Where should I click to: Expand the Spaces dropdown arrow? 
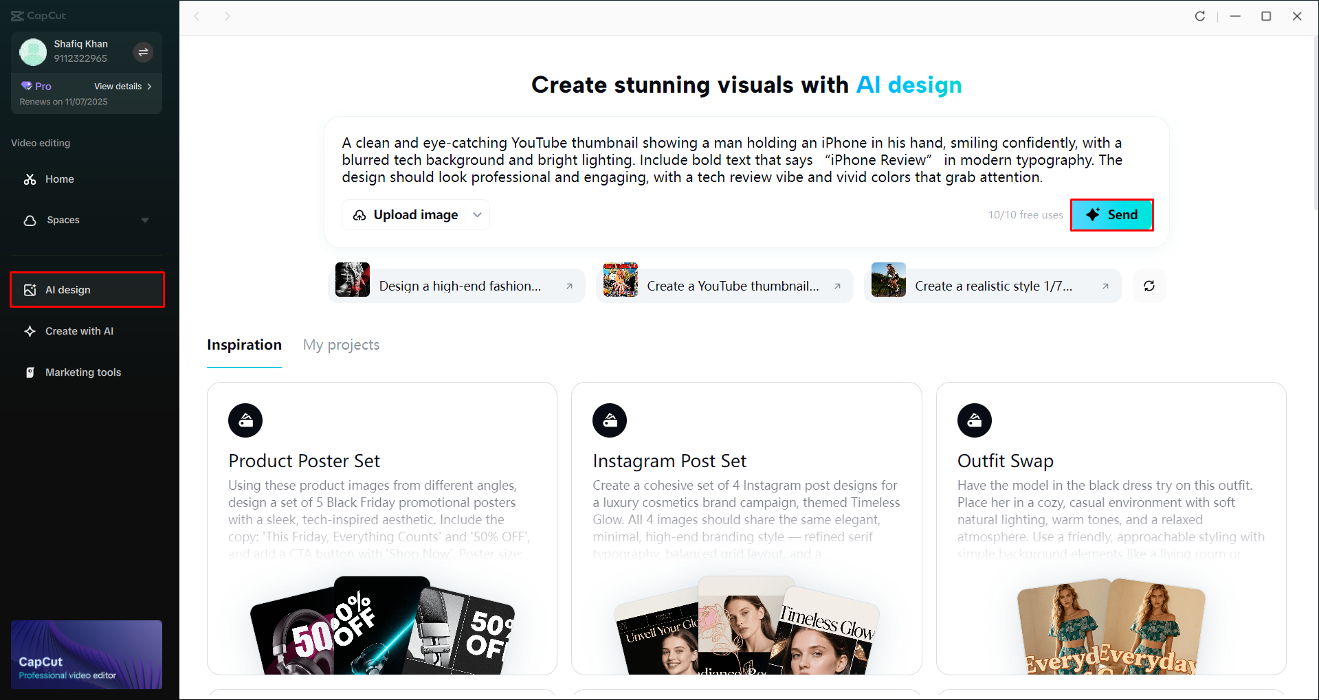(145, 220)
